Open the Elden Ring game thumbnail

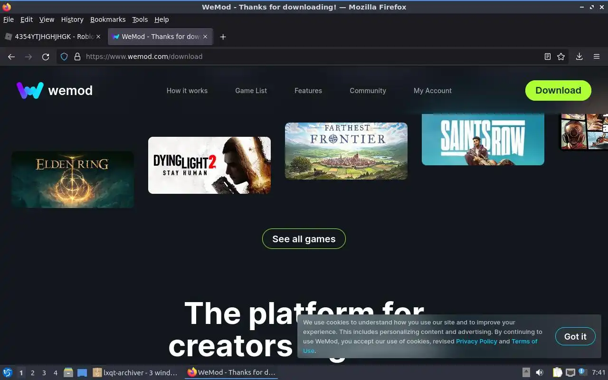point(73,180)
